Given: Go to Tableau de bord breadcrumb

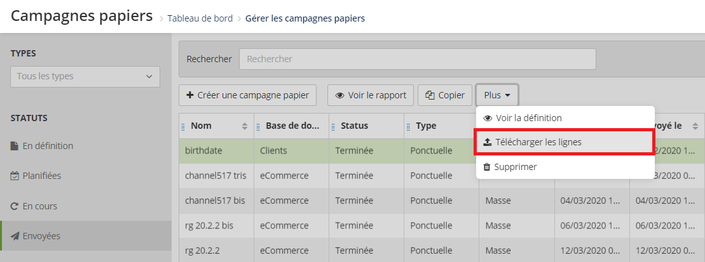Looking at the screenshot, I should (200, 18).
